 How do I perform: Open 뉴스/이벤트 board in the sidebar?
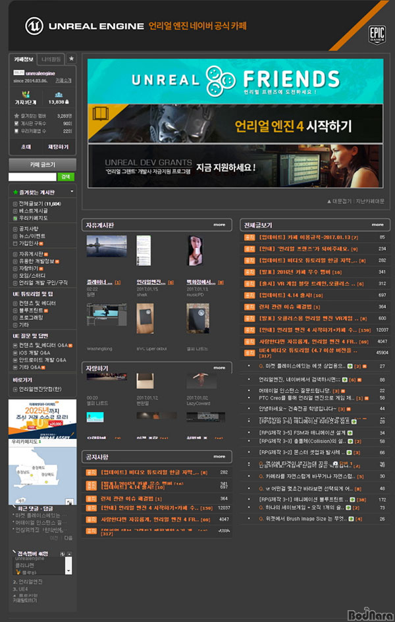click(x=32, y=236)
